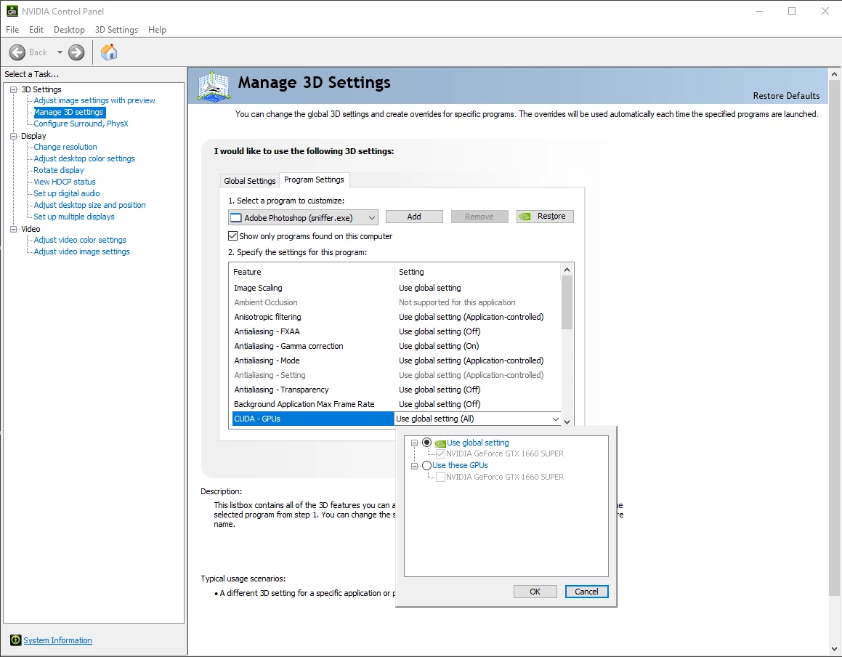The height and width of the screenshot is (657, 842).
Task: Open Configure Surround, PhysX
Action: tap(81, 124)
